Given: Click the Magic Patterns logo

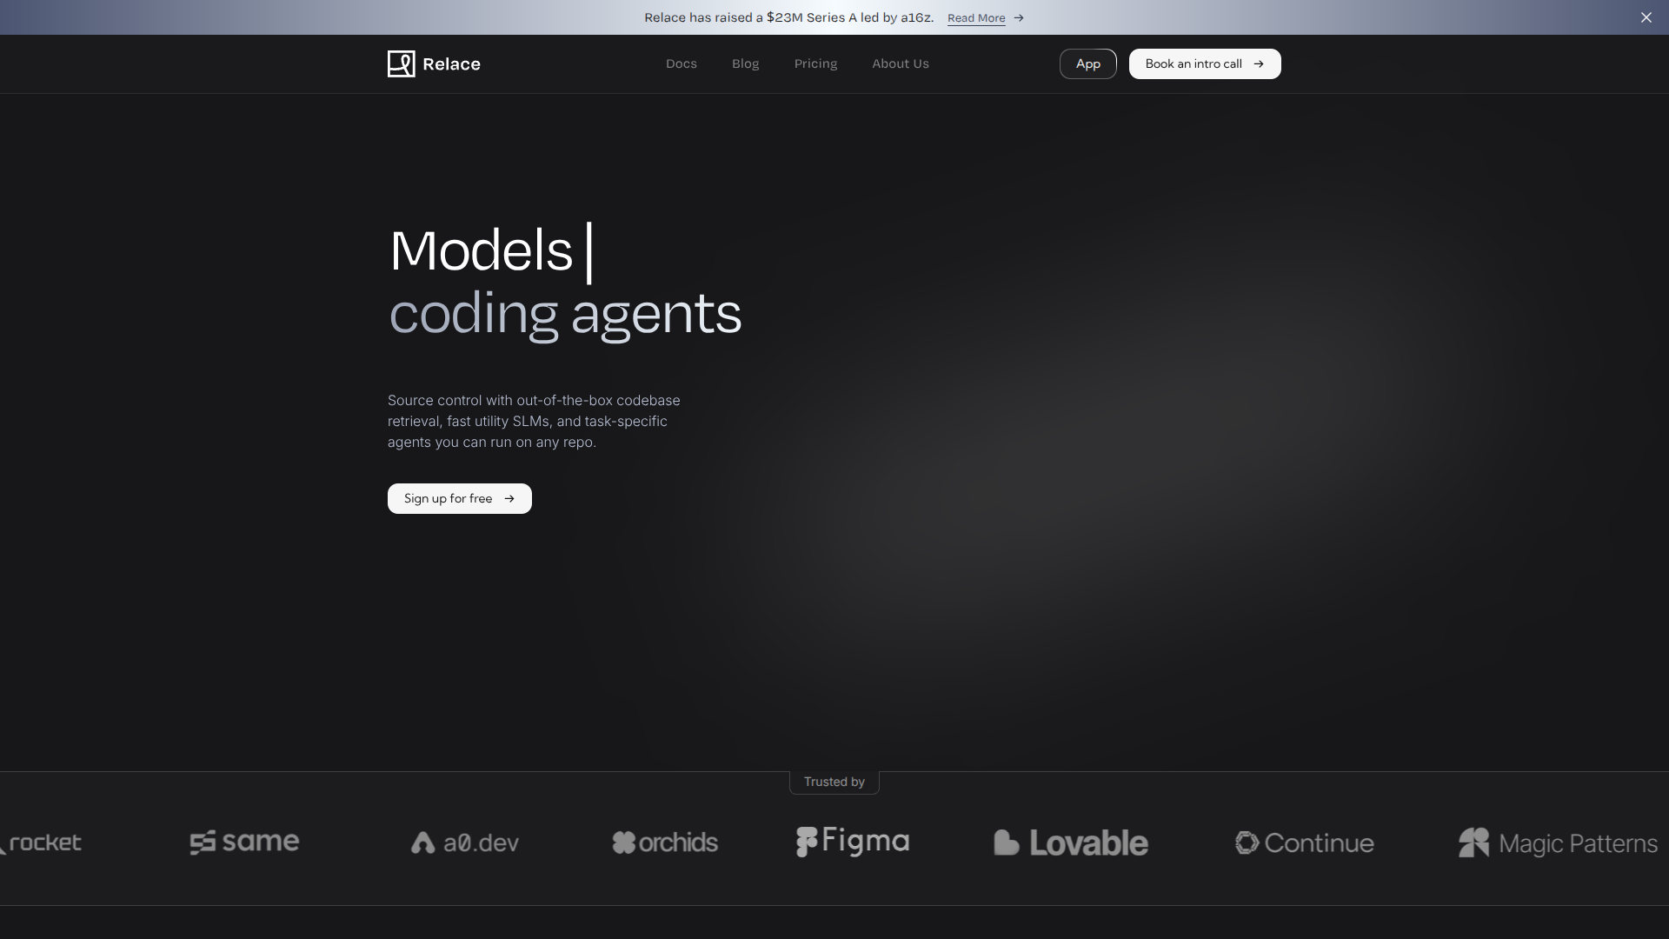Looking at the screenshot, I should click(x=1557, y=842).
